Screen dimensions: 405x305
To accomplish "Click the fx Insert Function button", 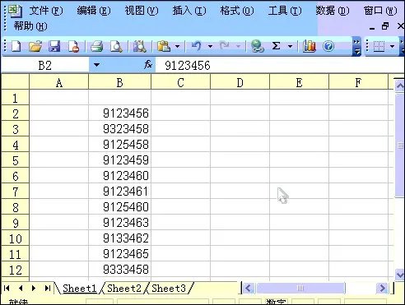I will pyautogui.click(x=148, y=65).
